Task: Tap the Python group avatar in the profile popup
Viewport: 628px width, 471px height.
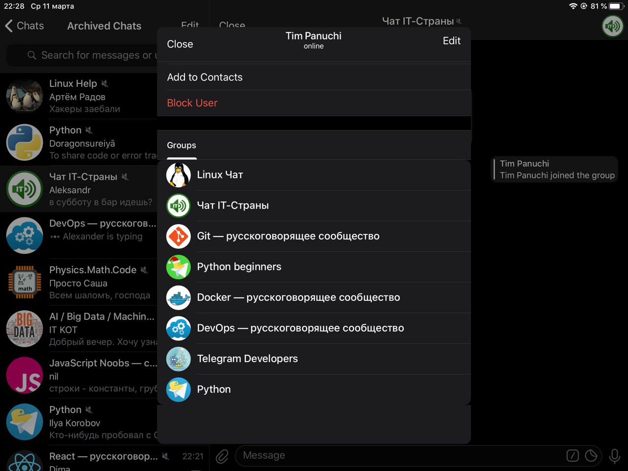Action: (x=179, y=390)
